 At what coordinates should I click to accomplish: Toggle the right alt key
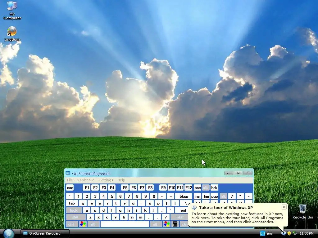click(156, 224)
